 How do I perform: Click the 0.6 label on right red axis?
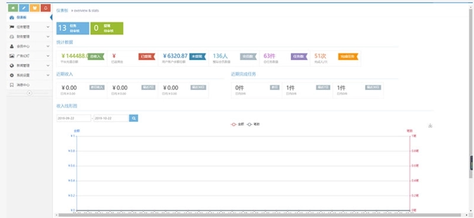click(x=415, y=166)
